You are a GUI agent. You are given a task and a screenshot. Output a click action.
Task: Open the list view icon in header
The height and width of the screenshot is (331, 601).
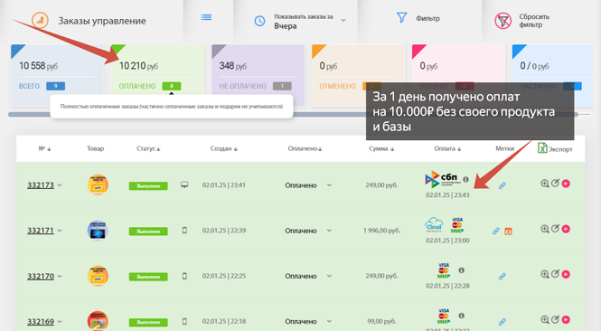pyautogui.click(x=206, y=17)
